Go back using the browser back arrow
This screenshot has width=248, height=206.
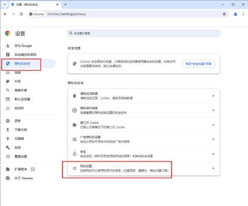coord(5,14)
